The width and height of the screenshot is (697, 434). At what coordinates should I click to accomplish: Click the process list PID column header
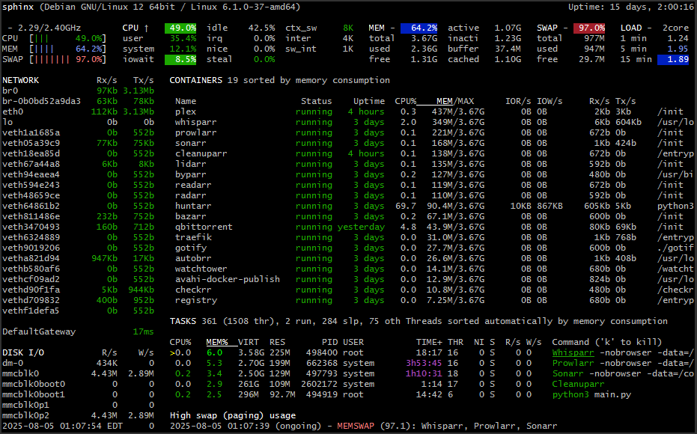(x=329, y=342)
